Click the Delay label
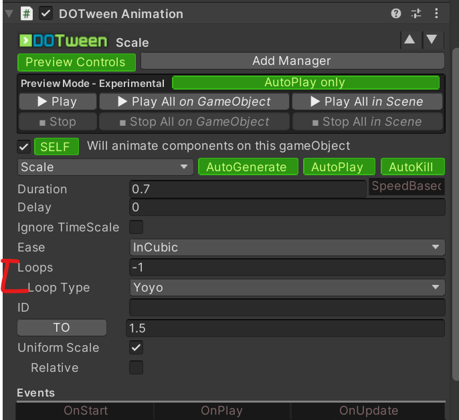 click(x=35, y=207)
